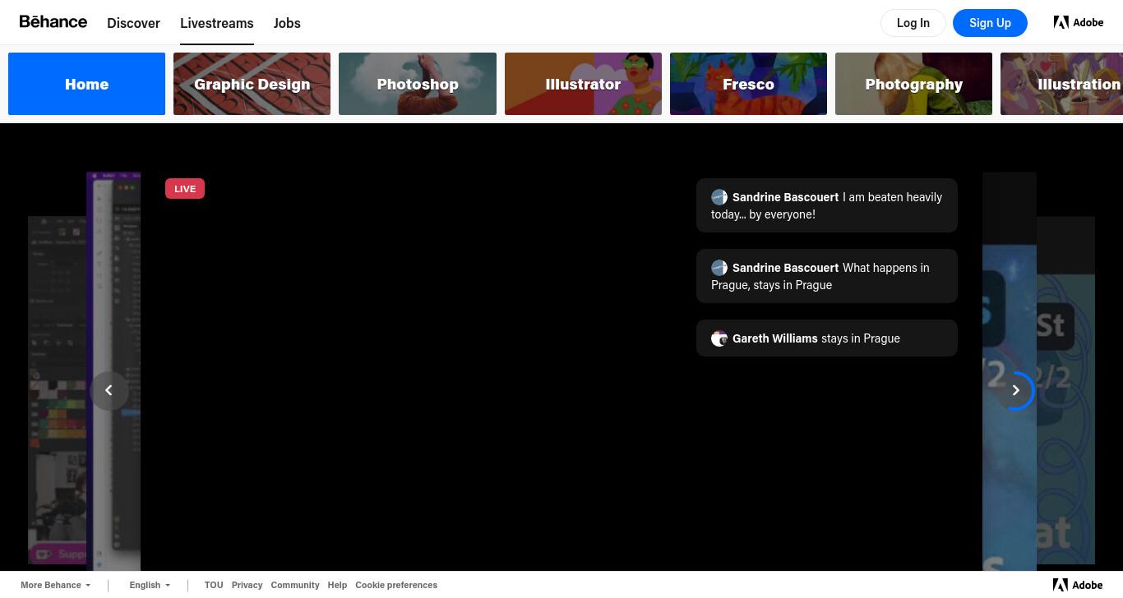The image size is (1123, 598).
Task: Select the Illustrator category tile
Action: (x=583, y=84)
